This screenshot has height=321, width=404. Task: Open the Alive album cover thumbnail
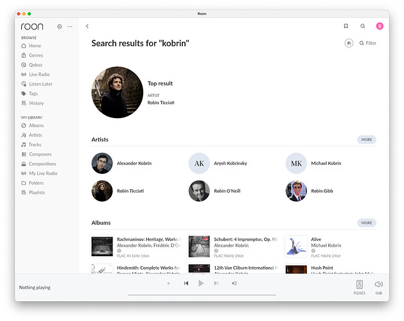pyautogui.click(x=296, y=246)
